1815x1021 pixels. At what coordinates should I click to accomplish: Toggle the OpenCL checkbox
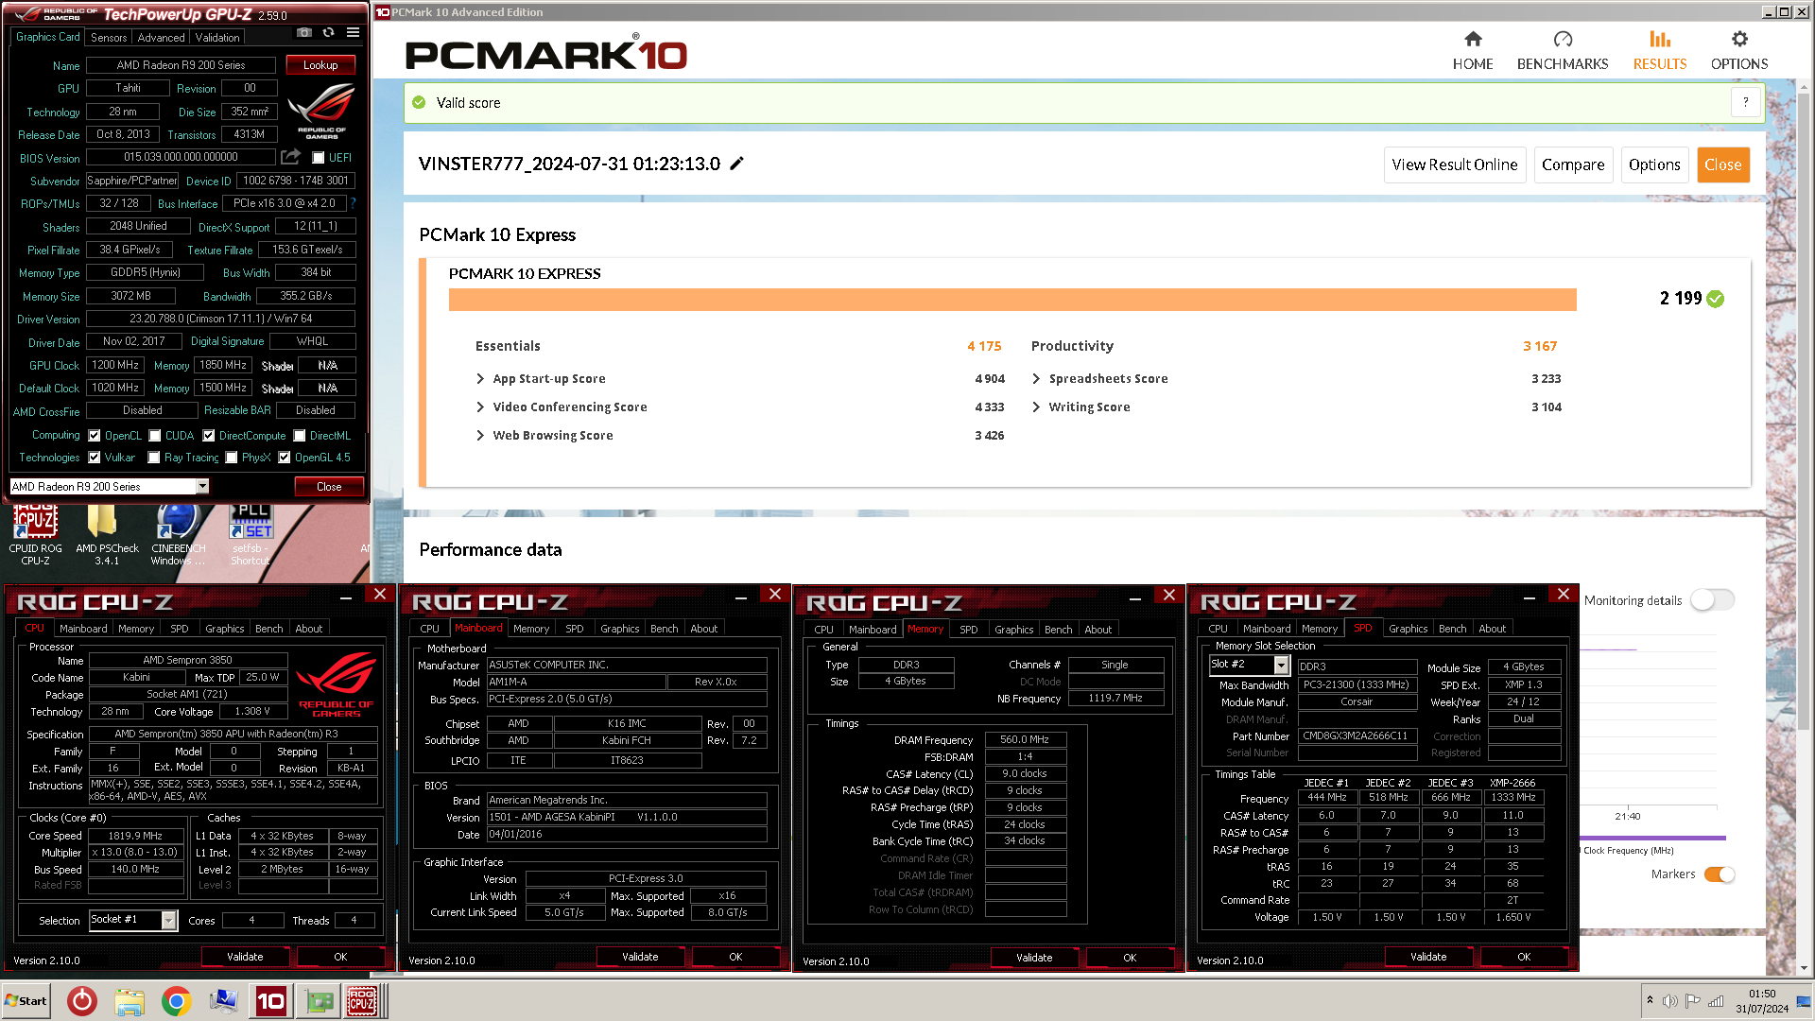click(x=95, y=436)
